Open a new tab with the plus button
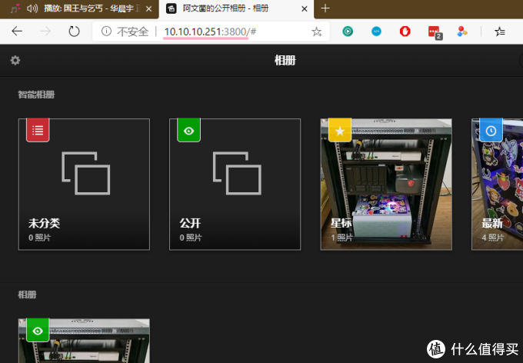The image size is (523, 363). pos(325,8)
